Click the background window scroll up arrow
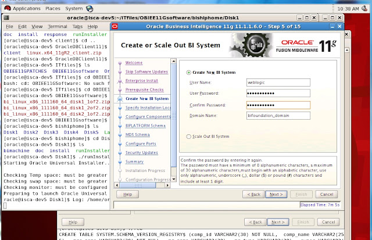 (x=347, y=50)
